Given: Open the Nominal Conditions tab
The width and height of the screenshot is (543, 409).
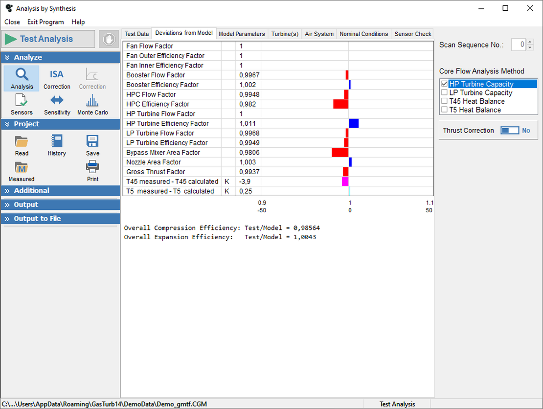Looking at the screenshot, I should 363,34.
